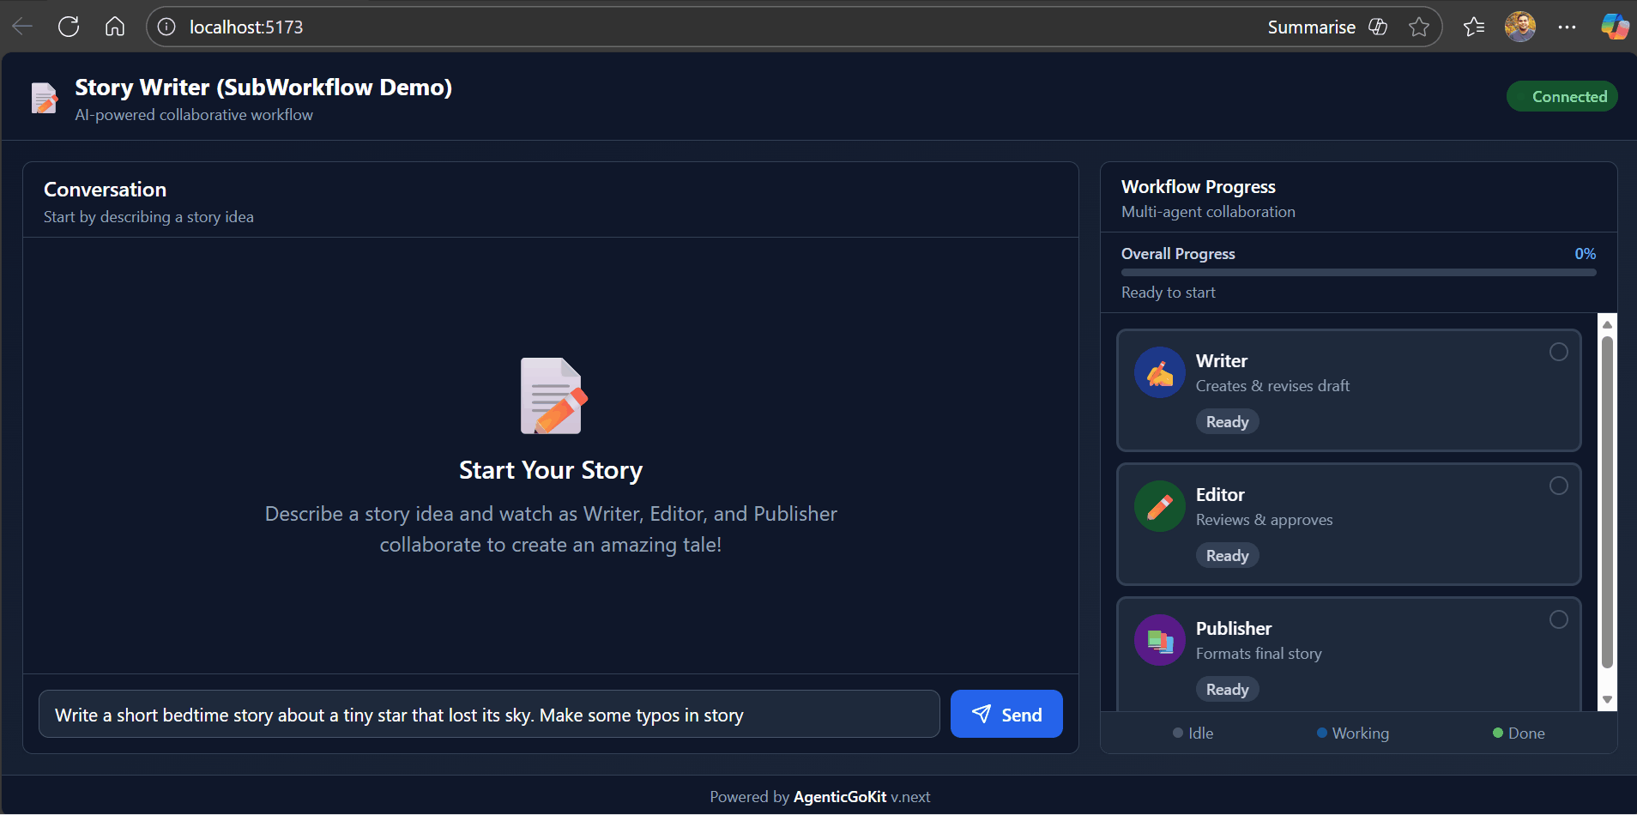Viewport: 1637px width, 815px height.
Task: Click the Publisher agent's purple icon
Action: coord(1160,640)
